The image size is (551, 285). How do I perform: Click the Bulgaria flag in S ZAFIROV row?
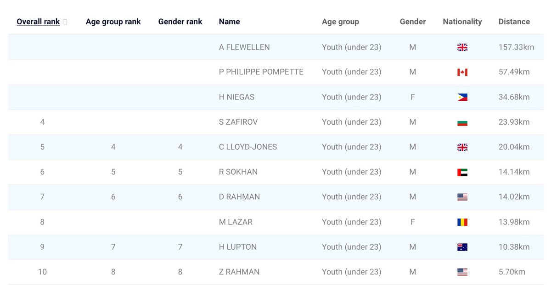[x=462, y=122]
